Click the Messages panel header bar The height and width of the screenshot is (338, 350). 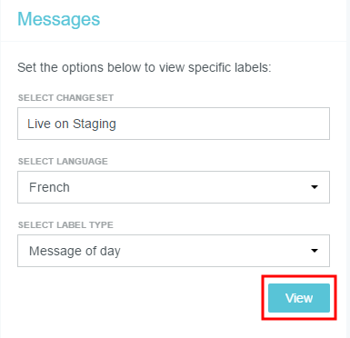(174, 20)
